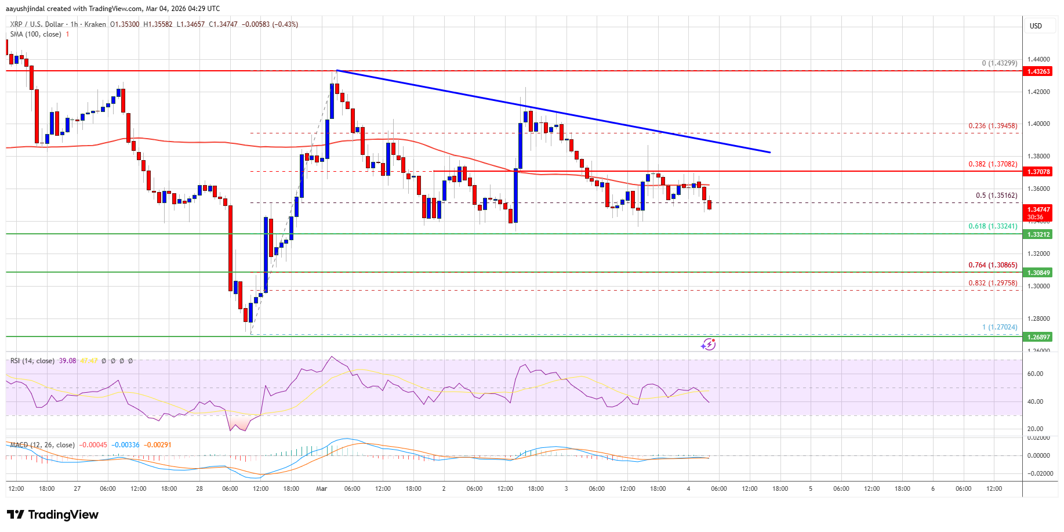1064x532 pixels.
Task: Click the purple AI lightning icon on the chart
Action: click(709, 344)
